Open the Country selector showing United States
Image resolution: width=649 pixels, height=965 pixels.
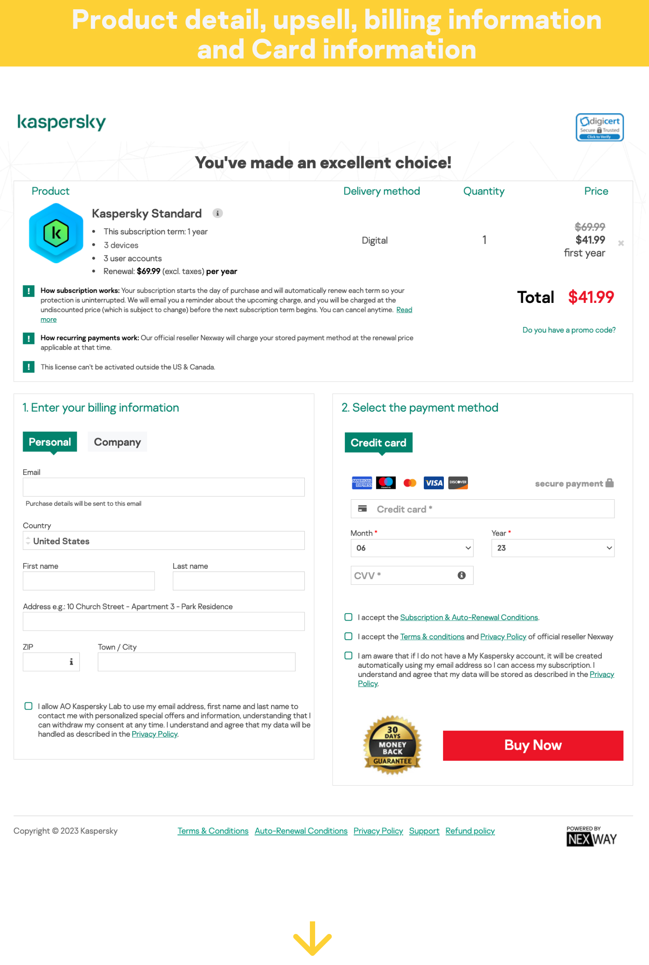pos(164,541)
